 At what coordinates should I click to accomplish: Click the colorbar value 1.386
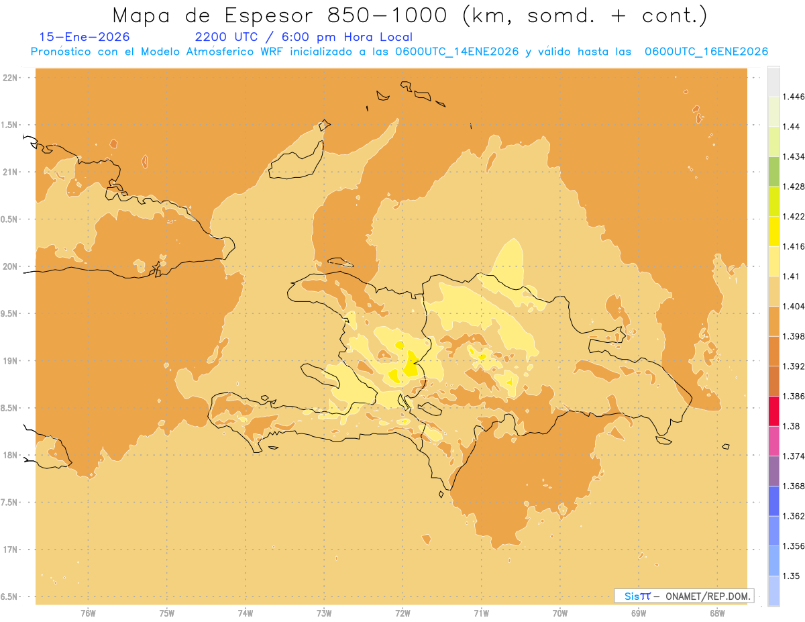click(x=793, y=396)
